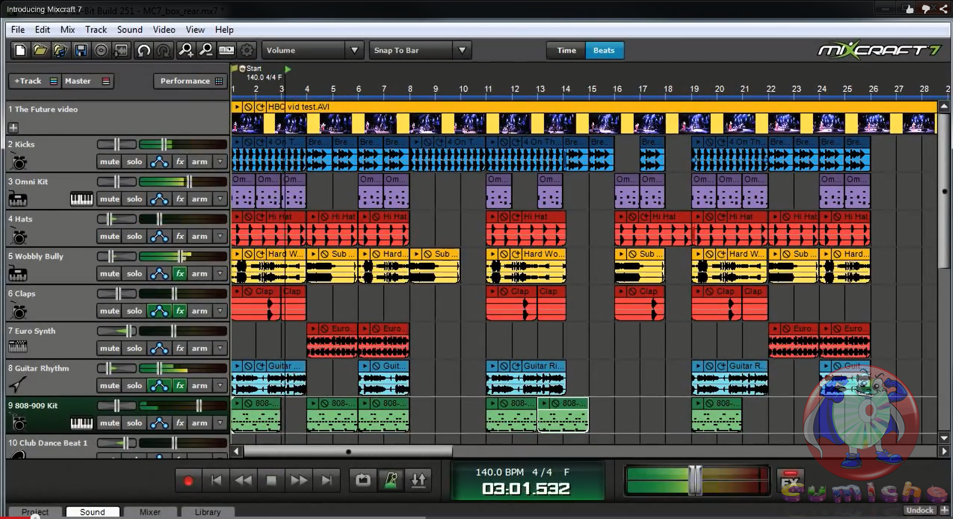Open the Volume automation dropdown
Viewport: 953px width, 519px height.
coord(312,50)
